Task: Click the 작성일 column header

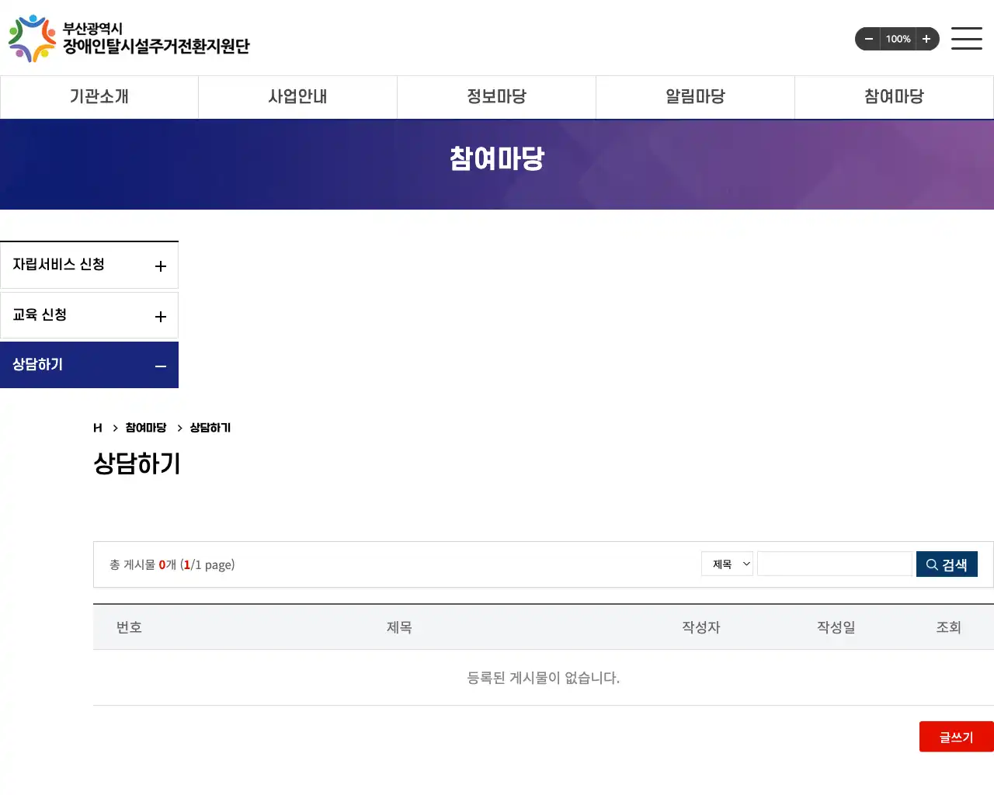Action: pyautogui.click(x=836, y=627)
